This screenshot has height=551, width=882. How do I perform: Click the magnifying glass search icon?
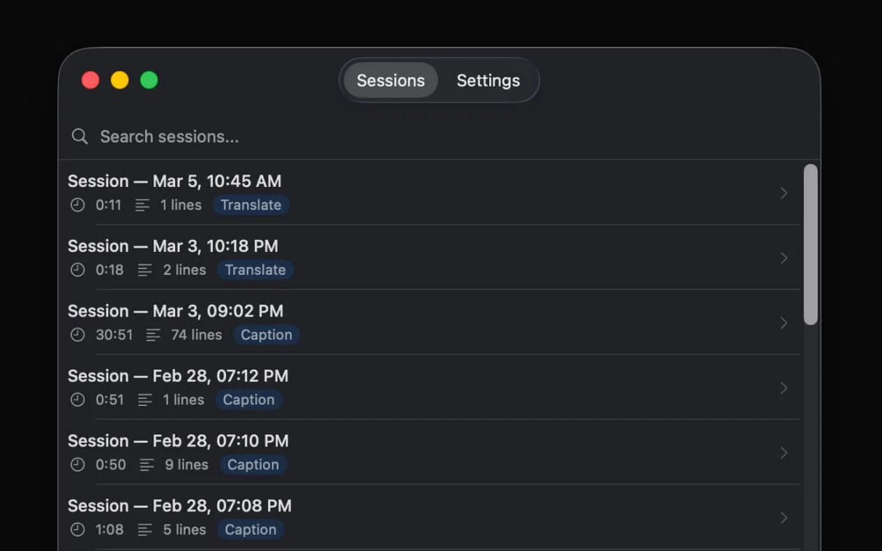(79, 136)
